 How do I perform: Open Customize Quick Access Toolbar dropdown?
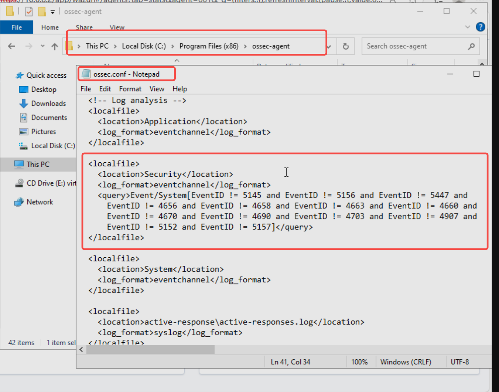tap(53, 12)
